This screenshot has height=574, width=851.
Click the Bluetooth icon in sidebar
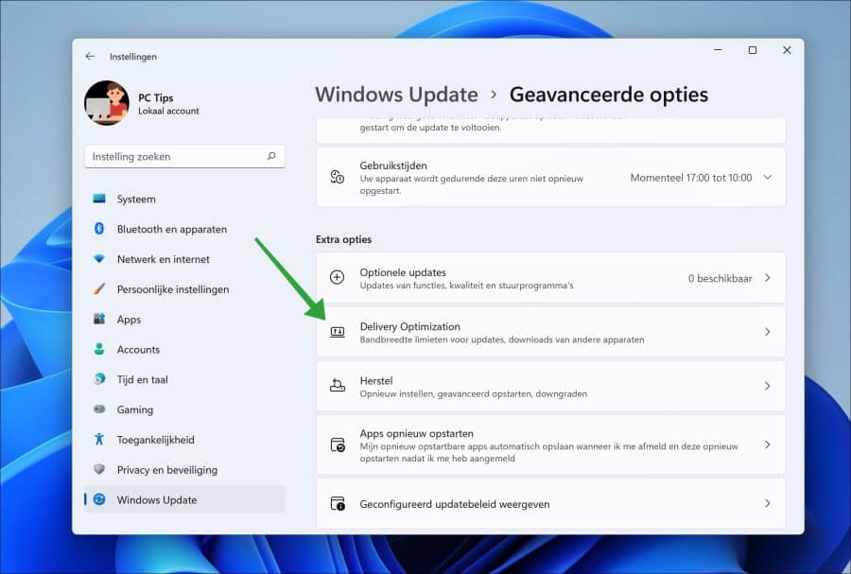click(x=99, y=229)
